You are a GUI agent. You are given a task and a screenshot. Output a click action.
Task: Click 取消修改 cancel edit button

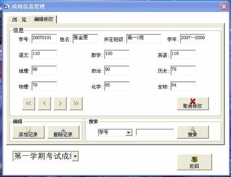pyautogui.click(x=193, y=104)
